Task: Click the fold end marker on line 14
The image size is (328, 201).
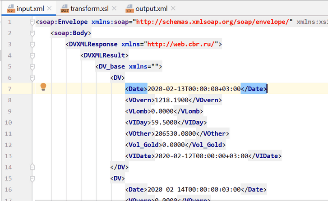Action: click(32, 167)
